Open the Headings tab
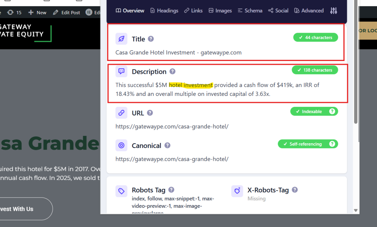Image resolution: width=377 pixels, height=227 pixels. coord(164,11)
